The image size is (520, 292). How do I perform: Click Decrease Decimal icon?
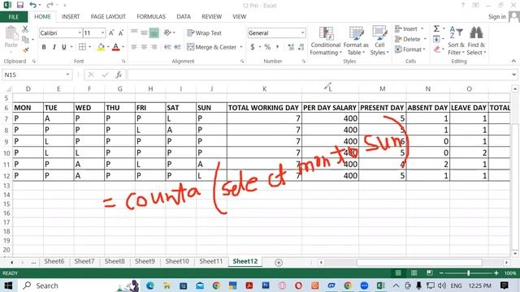(301, 47)
